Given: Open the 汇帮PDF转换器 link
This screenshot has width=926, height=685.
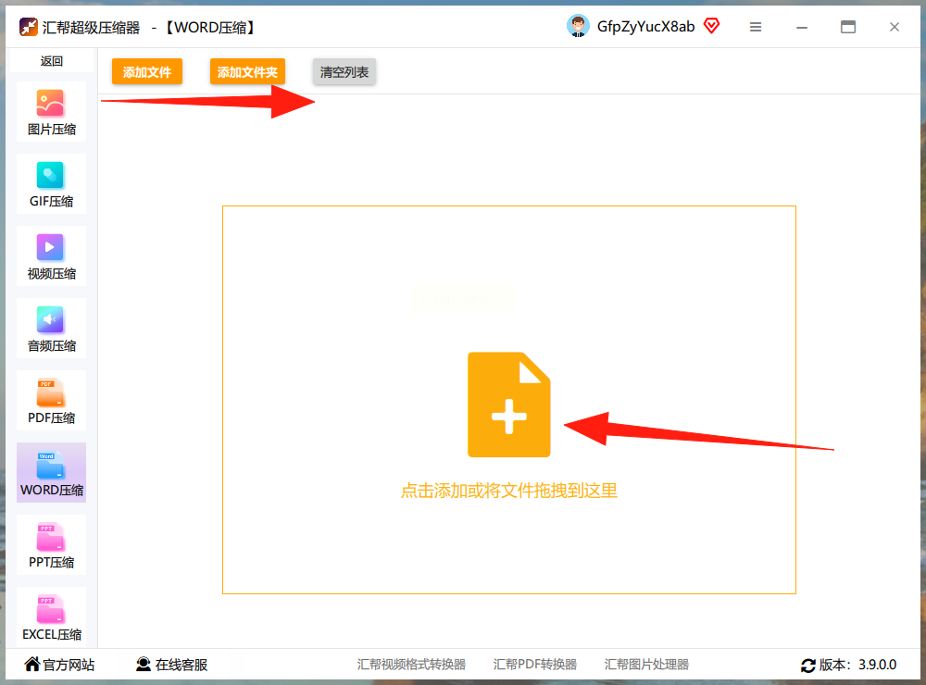Looking at the screenshot, I should [535, 665].
